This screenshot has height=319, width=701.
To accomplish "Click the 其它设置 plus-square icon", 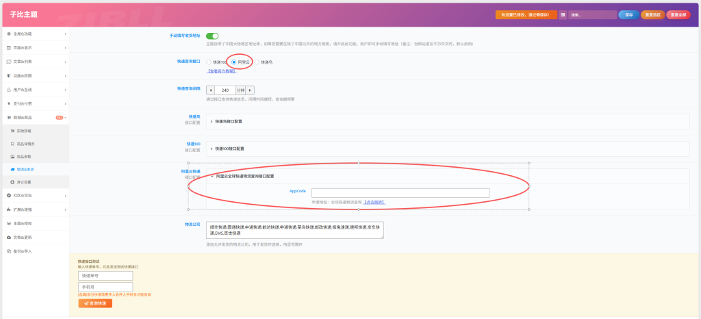I will point(12,182).
